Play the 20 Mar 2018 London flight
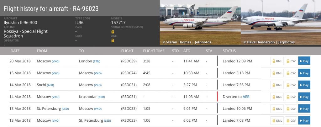Screen dimensions: 321x127 [304, 61]
